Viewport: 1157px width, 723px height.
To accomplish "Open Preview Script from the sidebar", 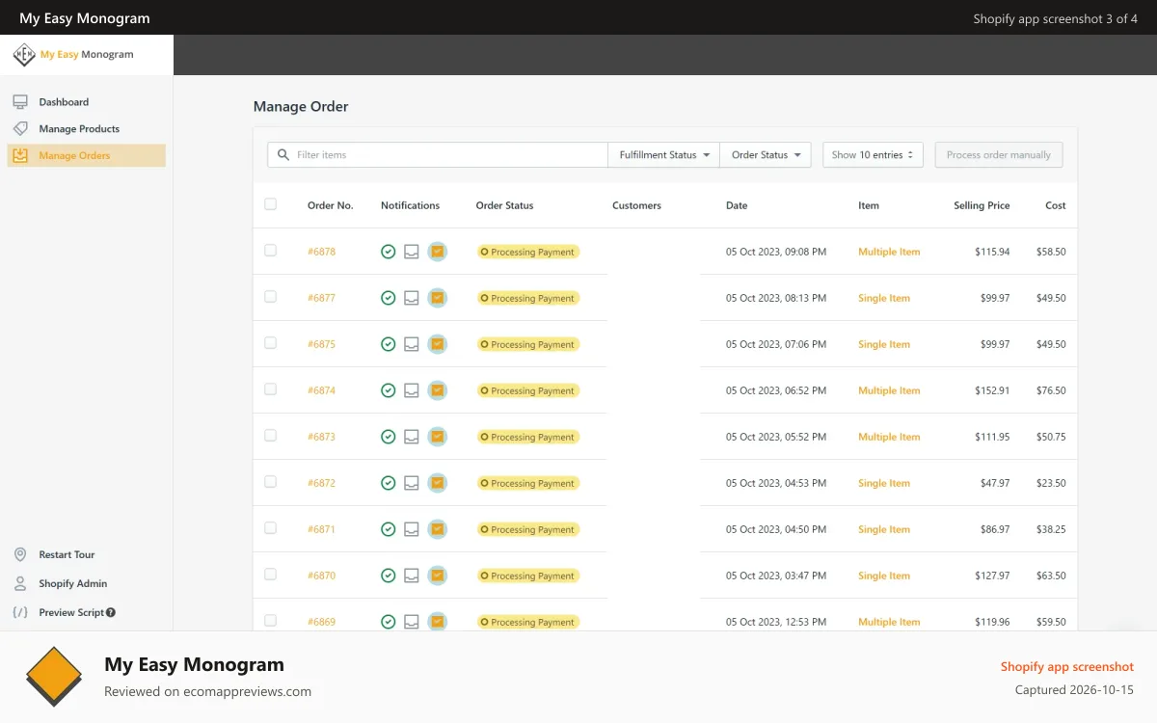I will tap(70, 612).
